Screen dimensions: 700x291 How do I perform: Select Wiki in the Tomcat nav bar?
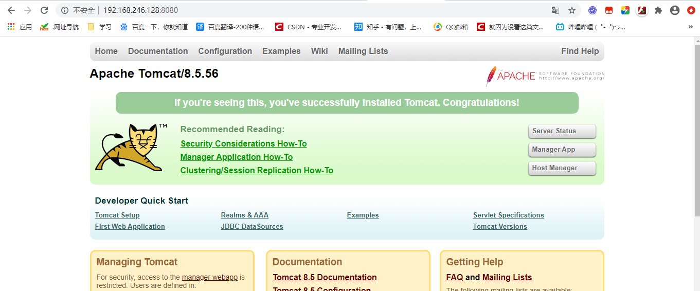point(319,51)
